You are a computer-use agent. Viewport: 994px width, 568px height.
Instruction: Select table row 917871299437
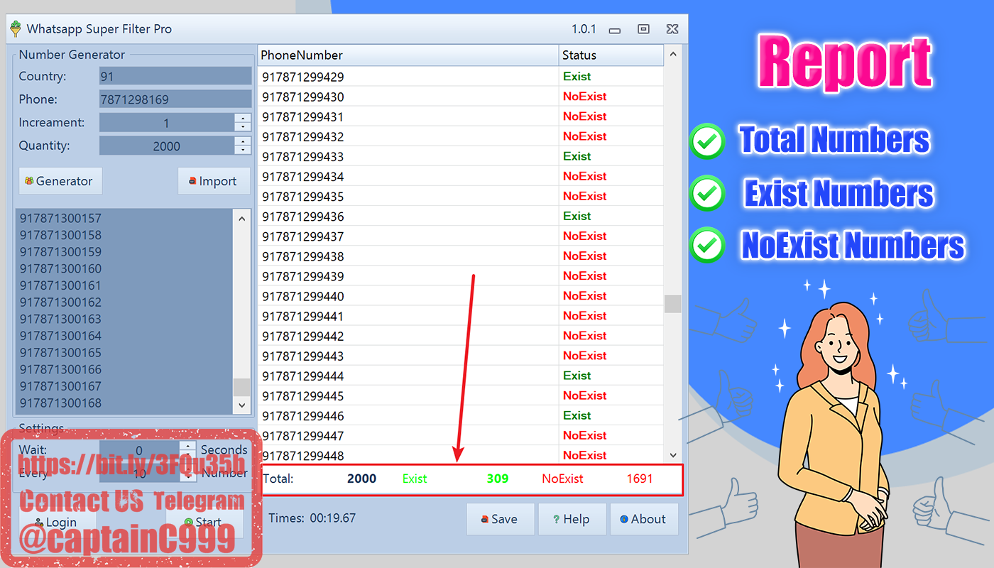pos(461,236)
